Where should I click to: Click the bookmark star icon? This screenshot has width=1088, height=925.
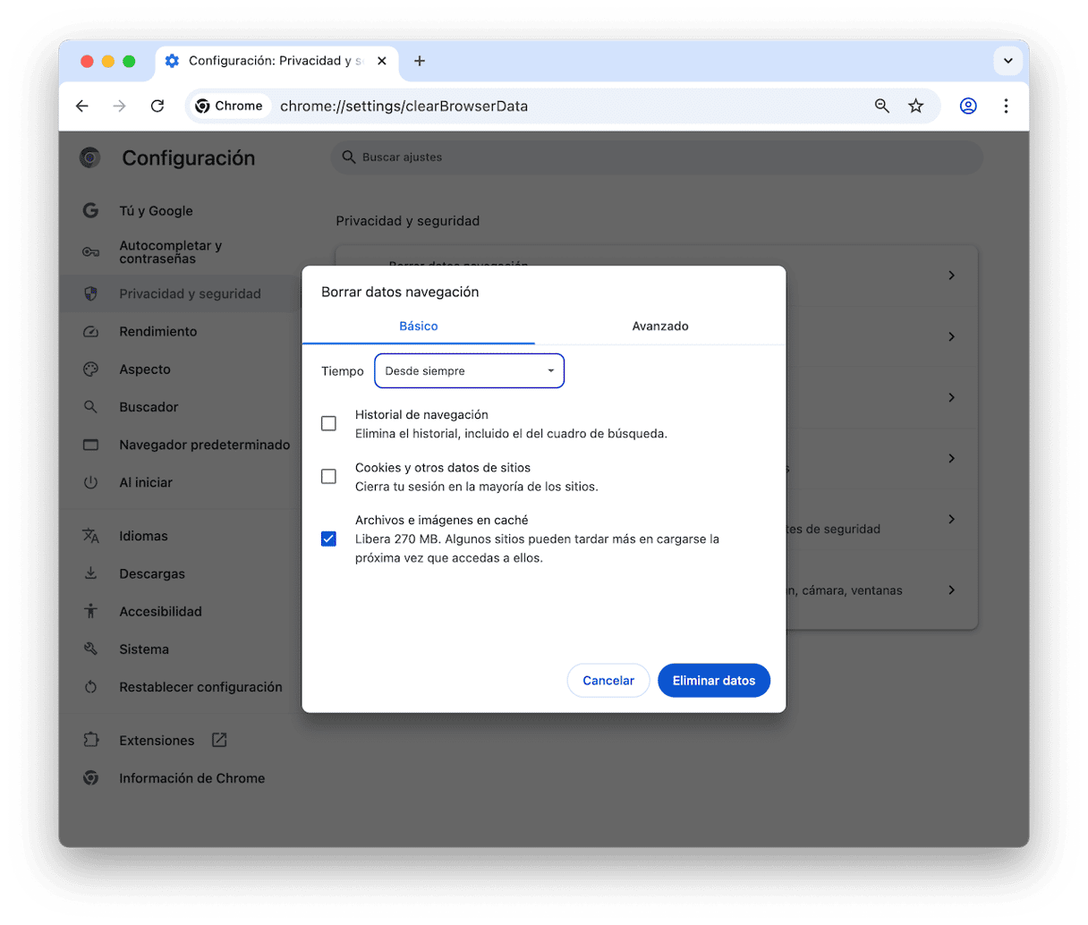[x=915, y=106]
